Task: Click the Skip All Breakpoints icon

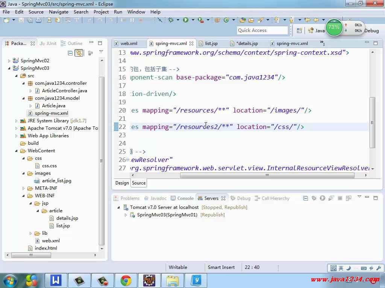Action: (160, 20)
